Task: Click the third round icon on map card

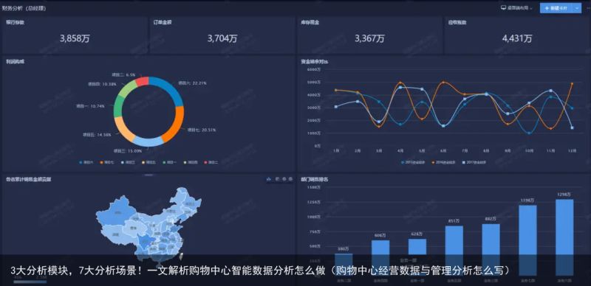Action: pos(284,180)
